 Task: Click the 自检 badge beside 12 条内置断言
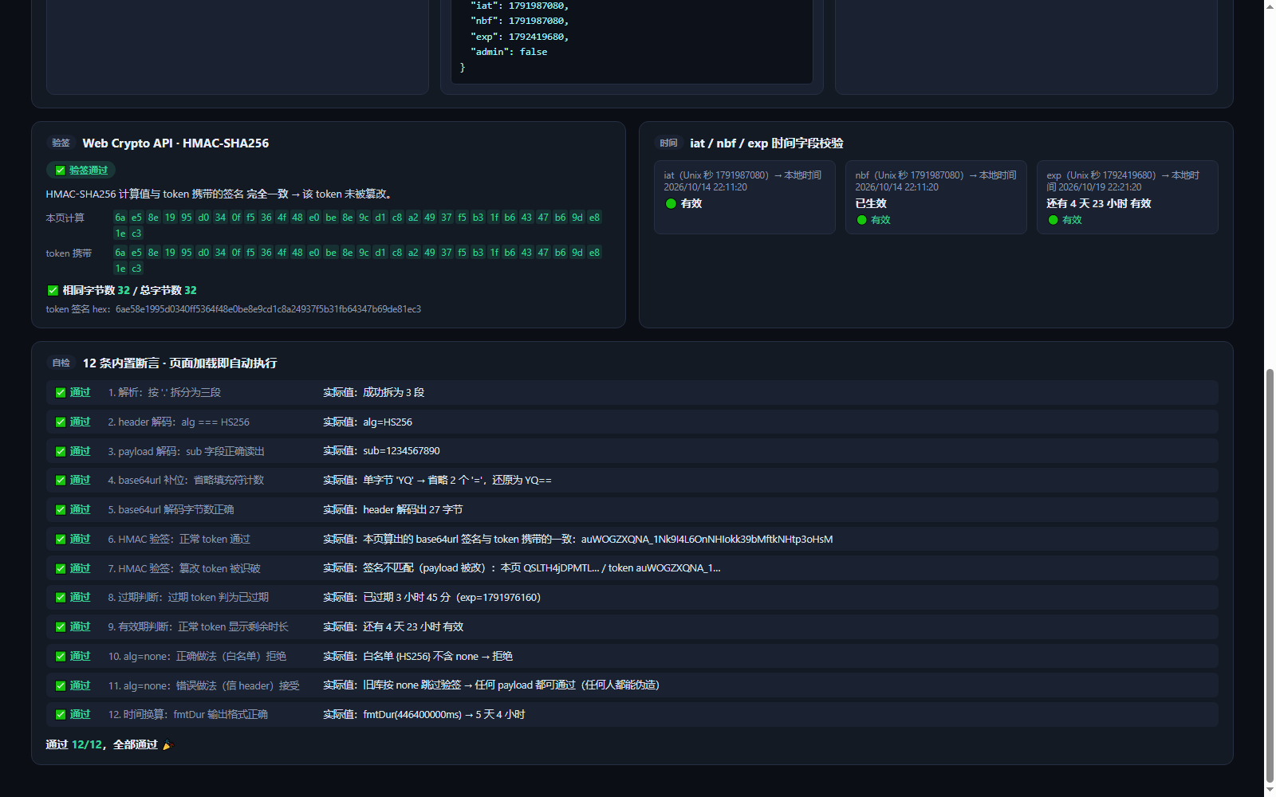click(x=61, y=363)
